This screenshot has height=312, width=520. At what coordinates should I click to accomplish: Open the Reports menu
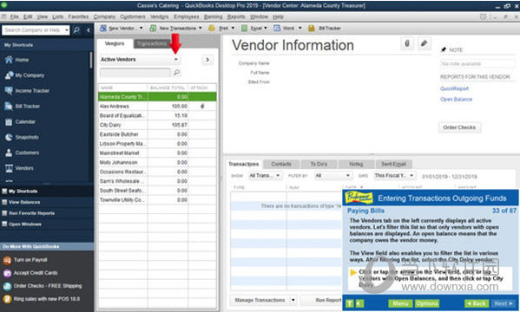tap(236, 16)
